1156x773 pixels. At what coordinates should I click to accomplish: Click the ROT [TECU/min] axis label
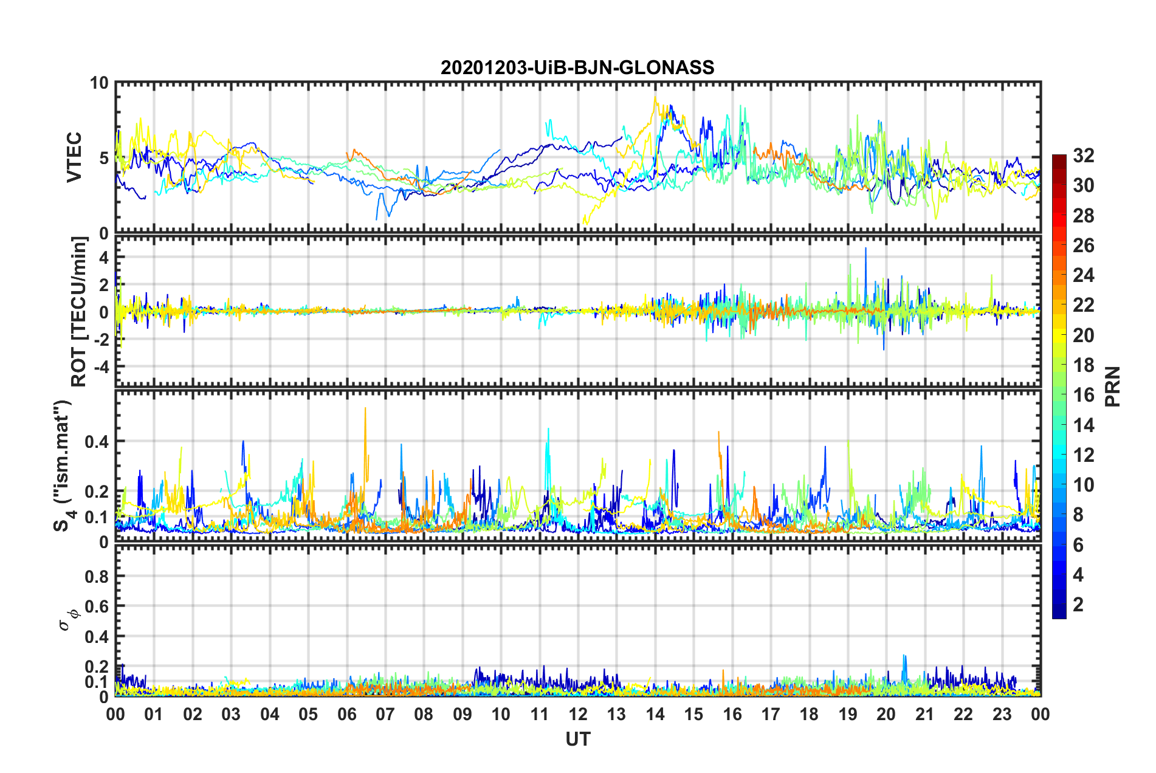79,312
